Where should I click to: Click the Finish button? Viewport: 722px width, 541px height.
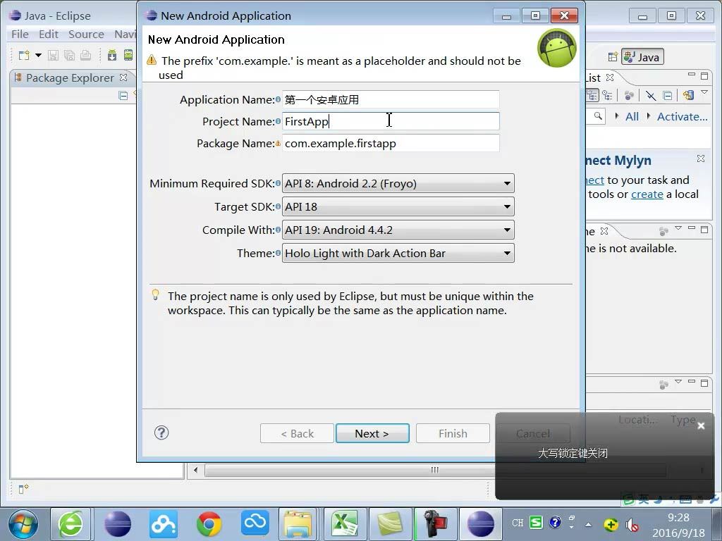(x=453, y=433)
